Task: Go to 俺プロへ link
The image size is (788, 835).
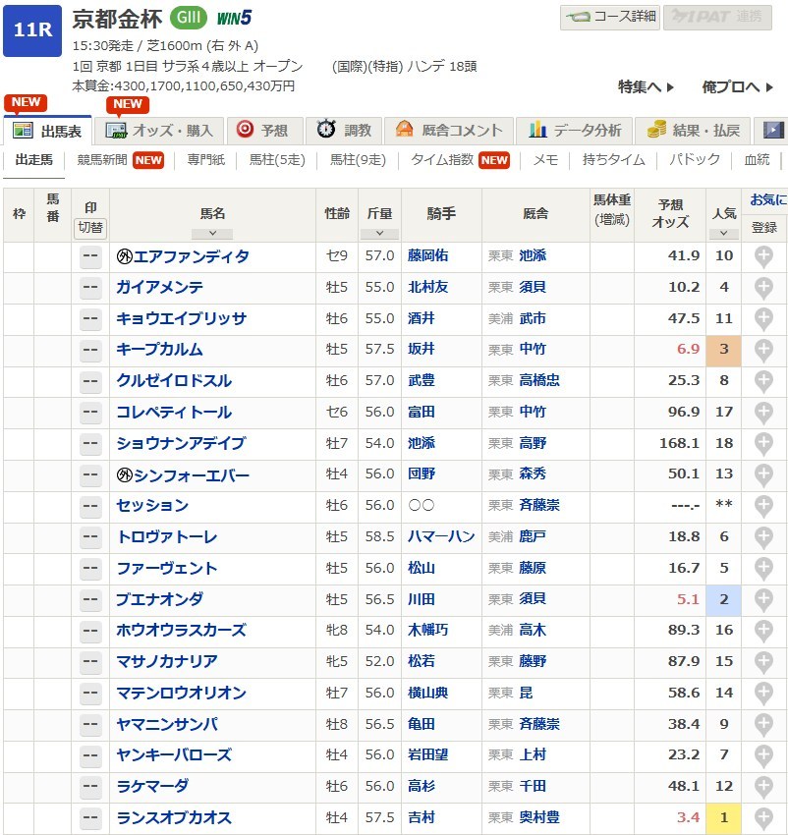Action: click(x=737, y=86)
